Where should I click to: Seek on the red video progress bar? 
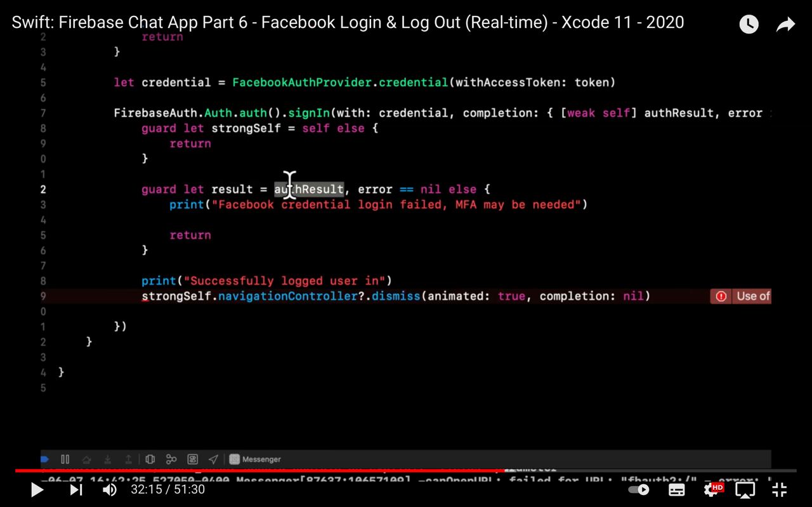tap(405, 471)
